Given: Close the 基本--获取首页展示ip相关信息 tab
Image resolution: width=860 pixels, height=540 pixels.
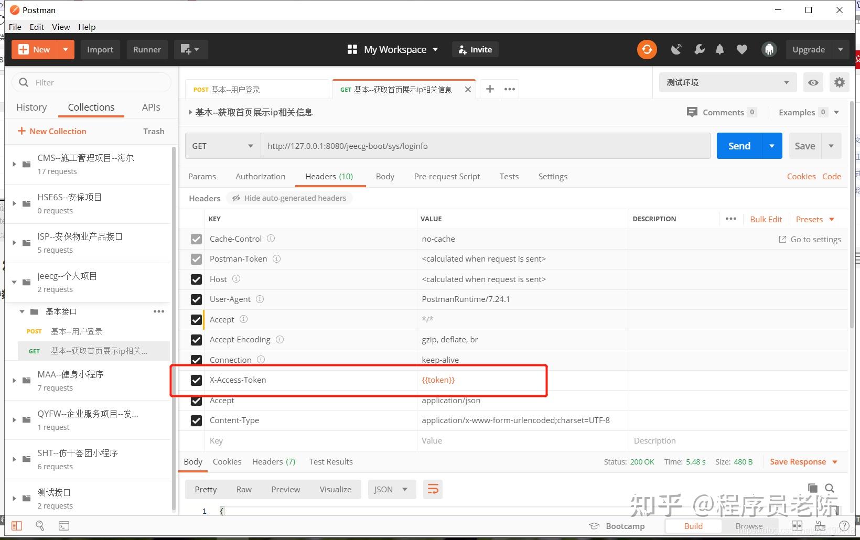Looking at the screenshot, I should pos(468,90).
